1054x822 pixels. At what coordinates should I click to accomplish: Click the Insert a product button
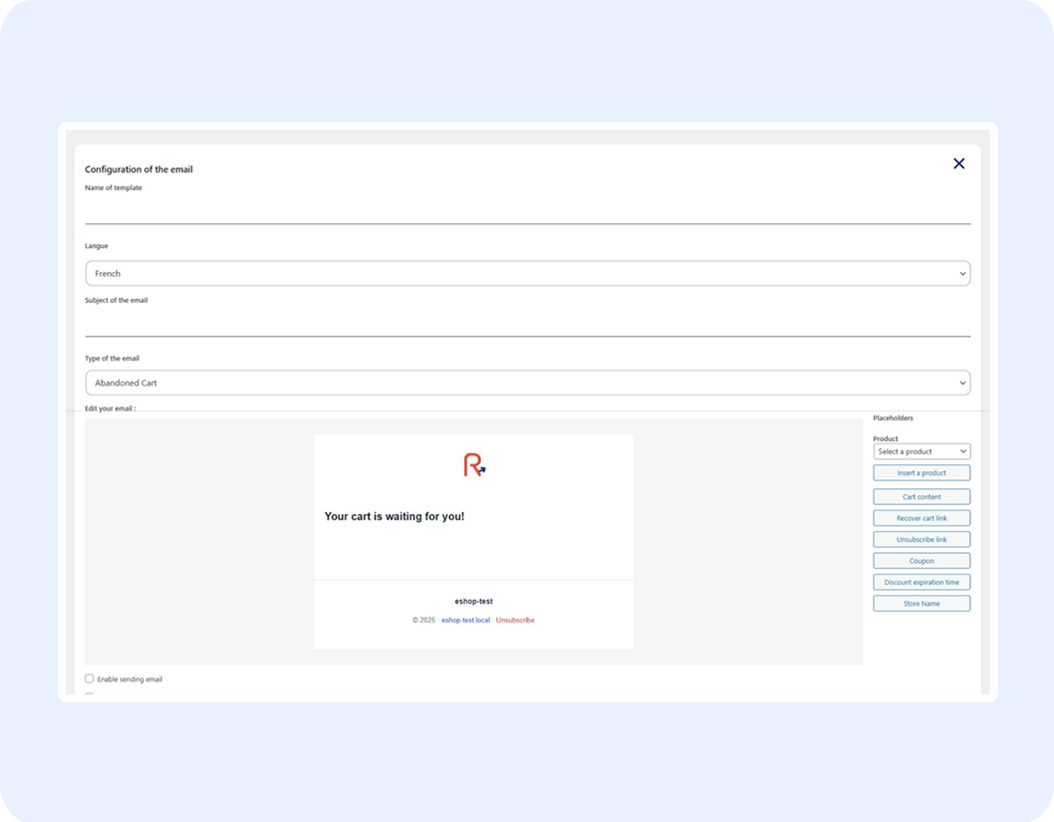(922, 473)
